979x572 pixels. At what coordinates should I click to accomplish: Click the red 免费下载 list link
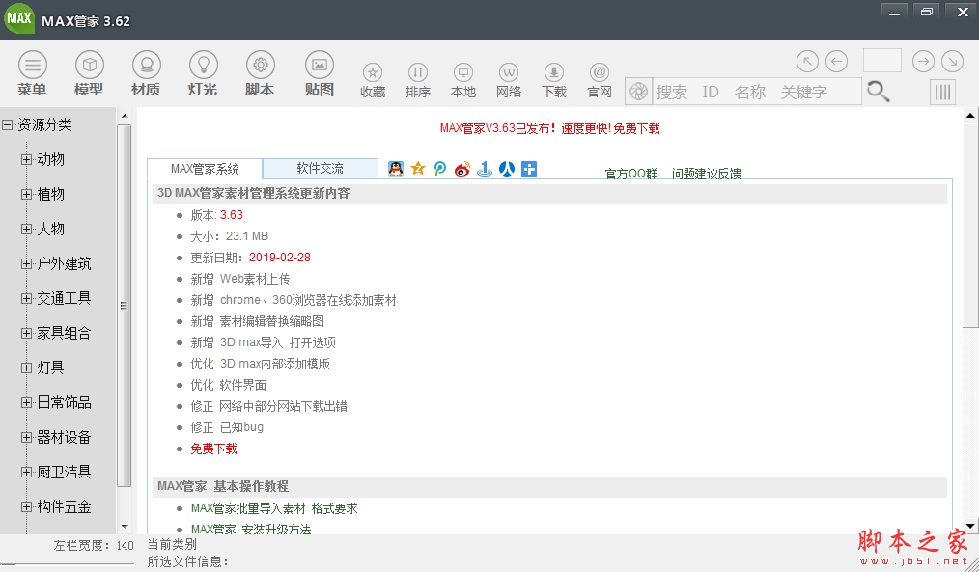tap(213, 449)
